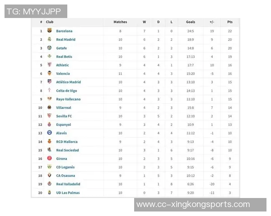Select the Real Sociedad team name
Screen dimensions: 271x216
click(67, 150)
